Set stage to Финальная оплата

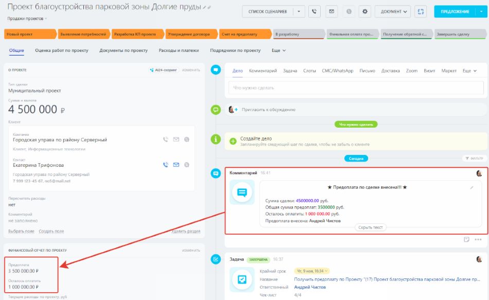point(353,34)
